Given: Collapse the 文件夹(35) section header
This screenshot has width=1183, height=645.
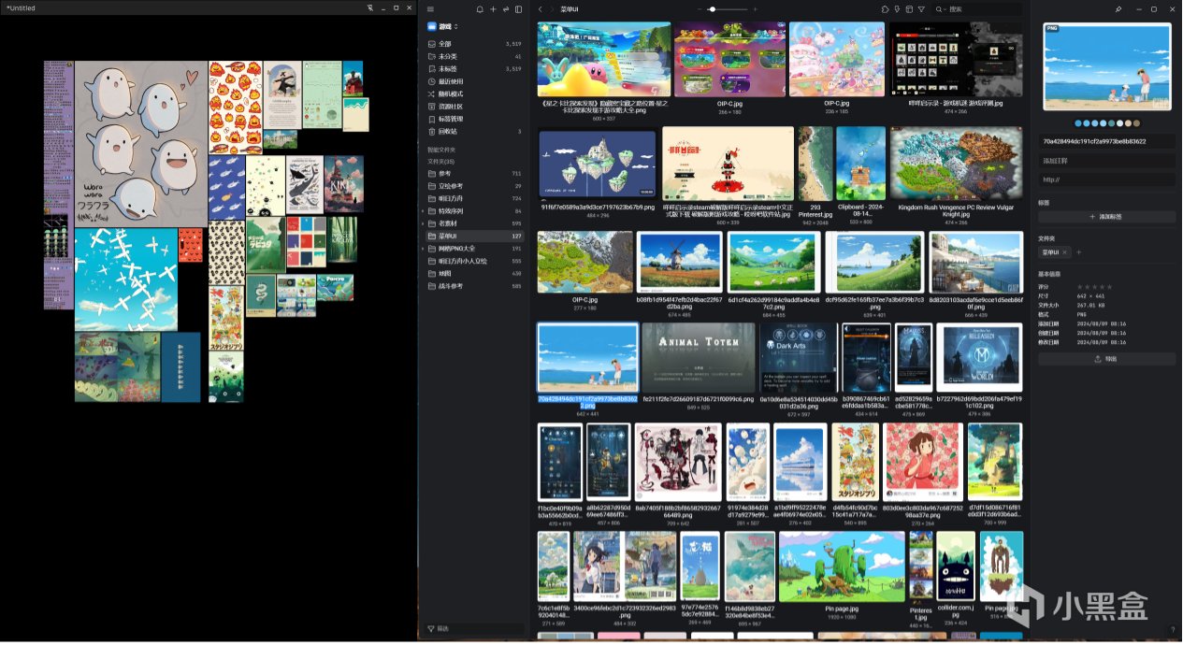Looking at the screenshot, I should 443,162.
